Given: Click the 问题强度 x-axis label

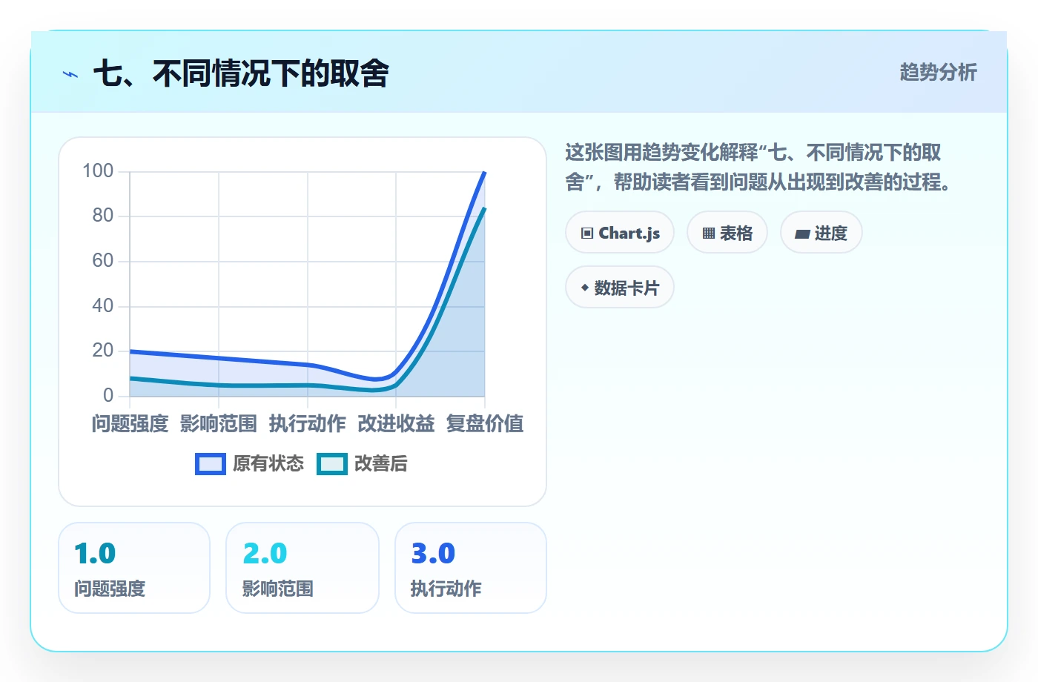Looking at the screenshot, I should point(130,424).
